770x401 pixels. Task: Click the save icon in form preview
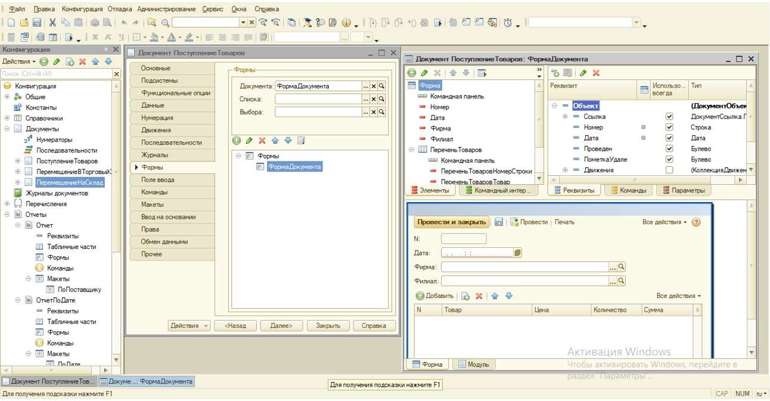point(499,222)
